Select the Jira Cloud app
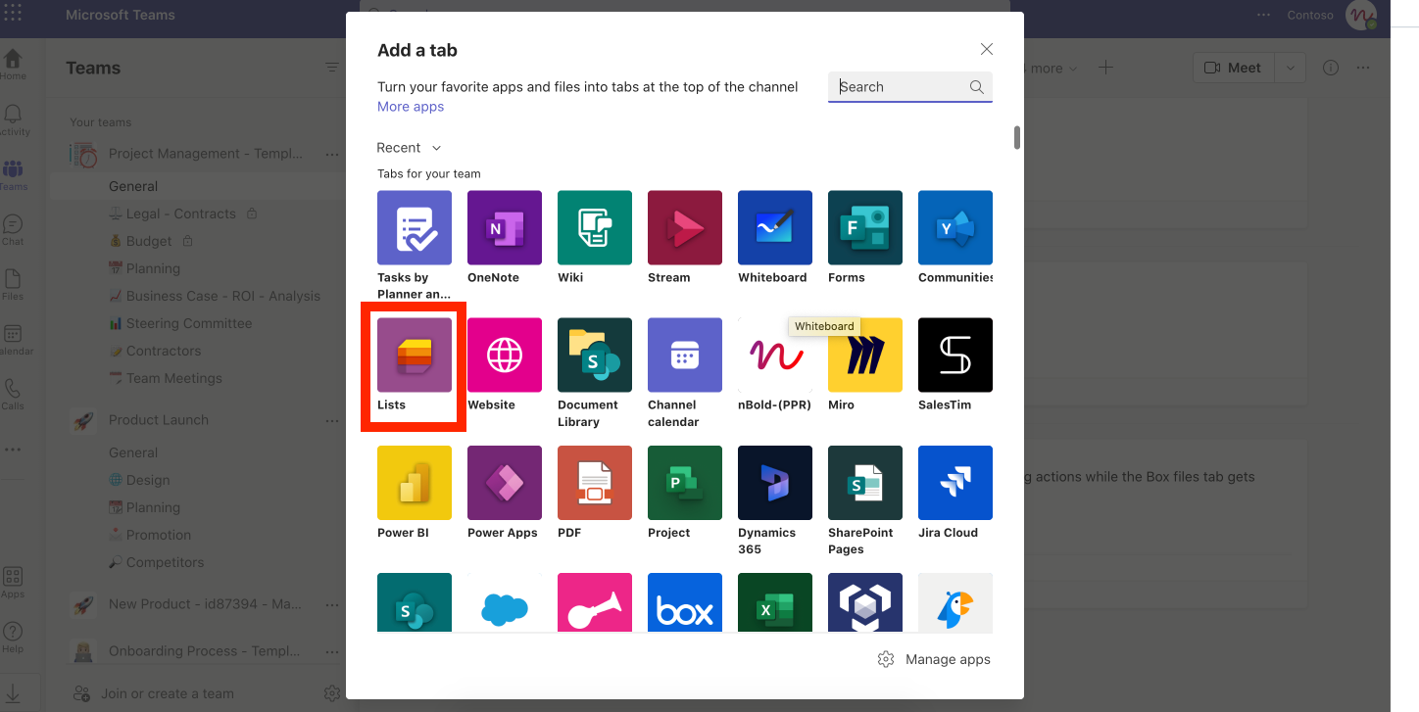Image resolution: width=1419 pixels, height=712 pixels. [x=955, y=483]
